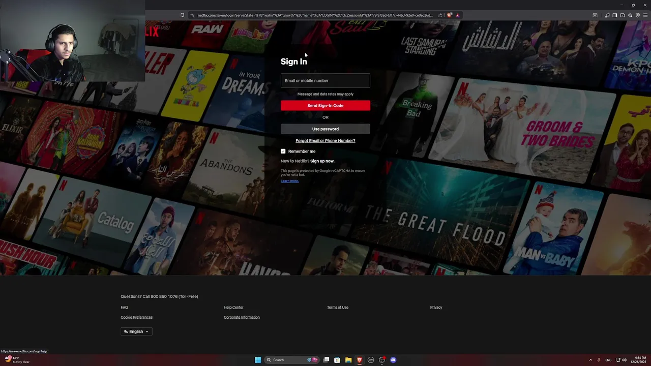The width and height of the screenshot is (651, 366).
Task: Click the share icon in the address bar
Action: 440,15
